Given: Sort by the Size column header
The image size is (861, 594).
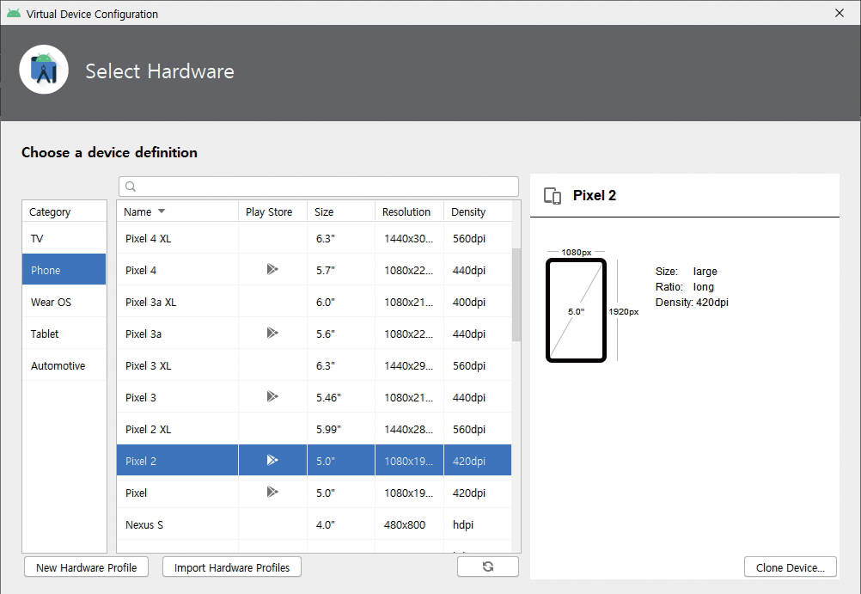Looking at the screenshot, I should click(x=341, y=211).
